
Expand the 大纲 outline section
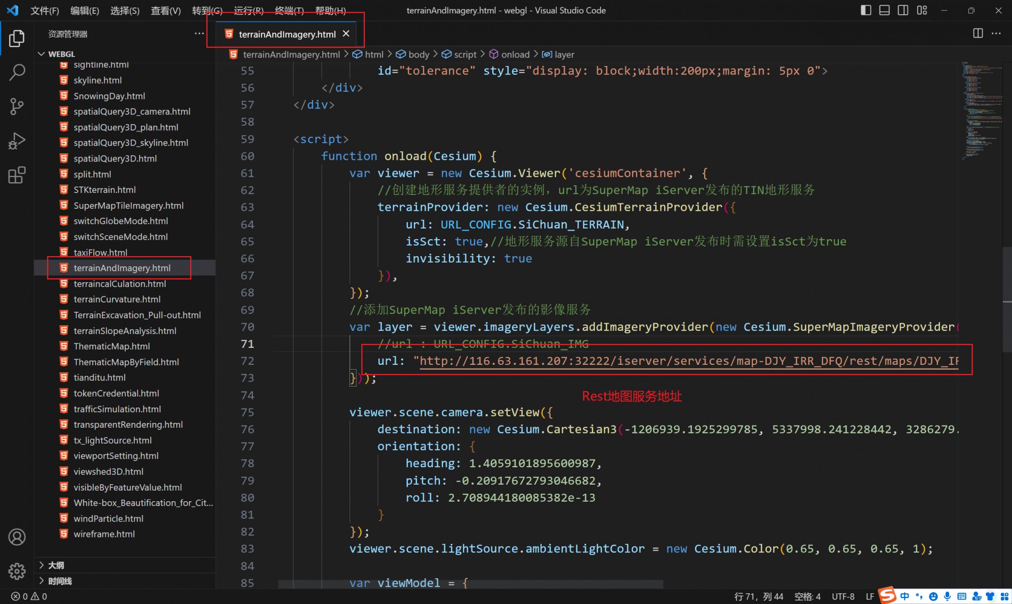tap(125, 565)
